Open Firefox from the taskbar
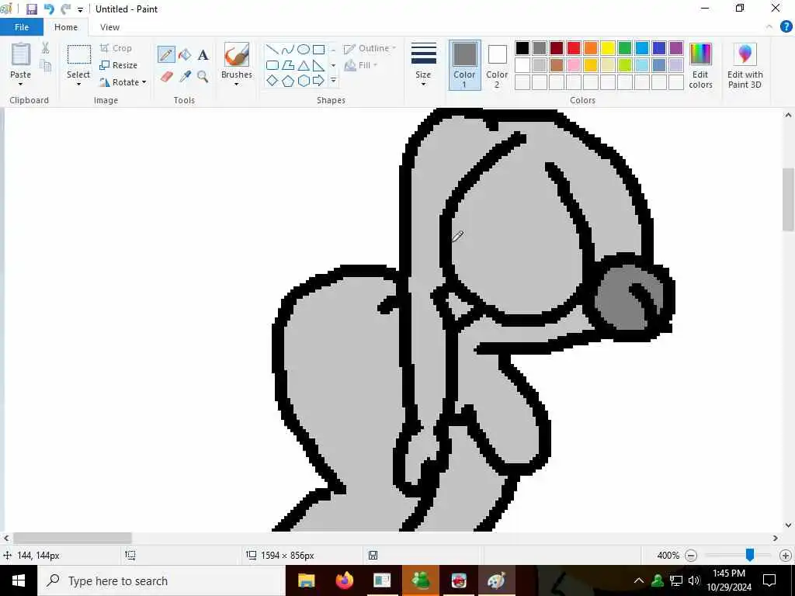 click(x=344, y=580)
